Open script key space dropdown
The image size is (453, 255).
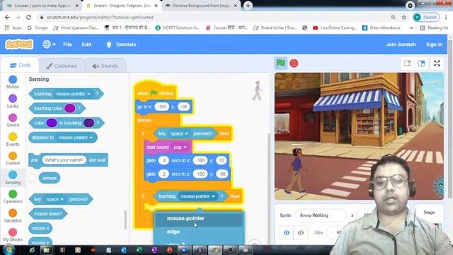pyautogui.click(x=179, y=134)
